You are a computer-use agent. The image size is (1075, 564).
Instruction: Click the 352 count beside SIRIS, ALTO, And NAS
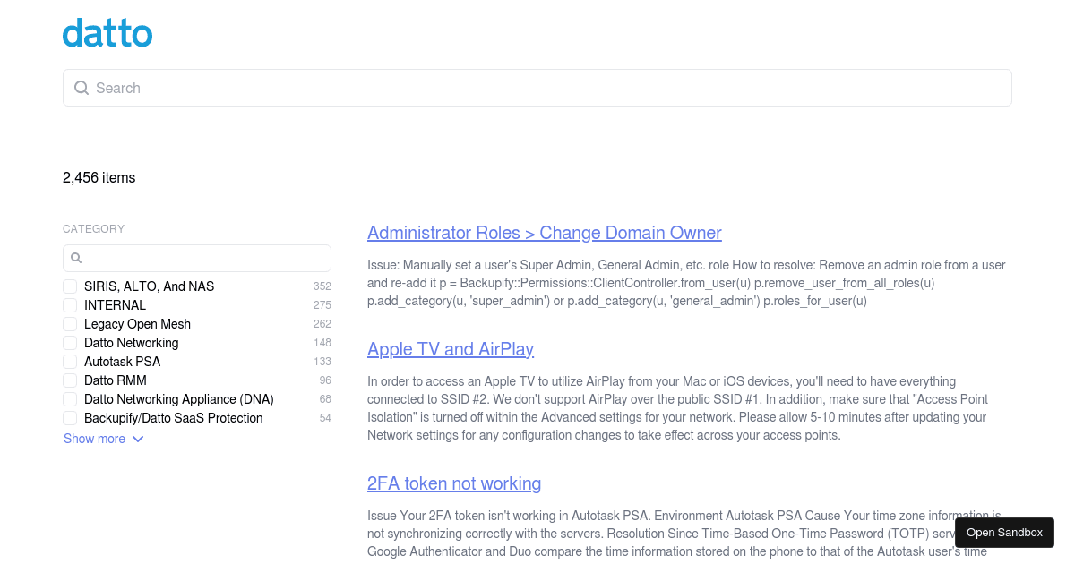pyautogui.click(x=322, y=286)
